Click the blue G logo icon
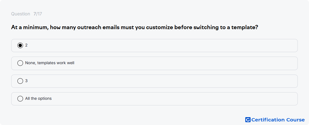Viewport: 309px width, 125px height. pos(248,120)
